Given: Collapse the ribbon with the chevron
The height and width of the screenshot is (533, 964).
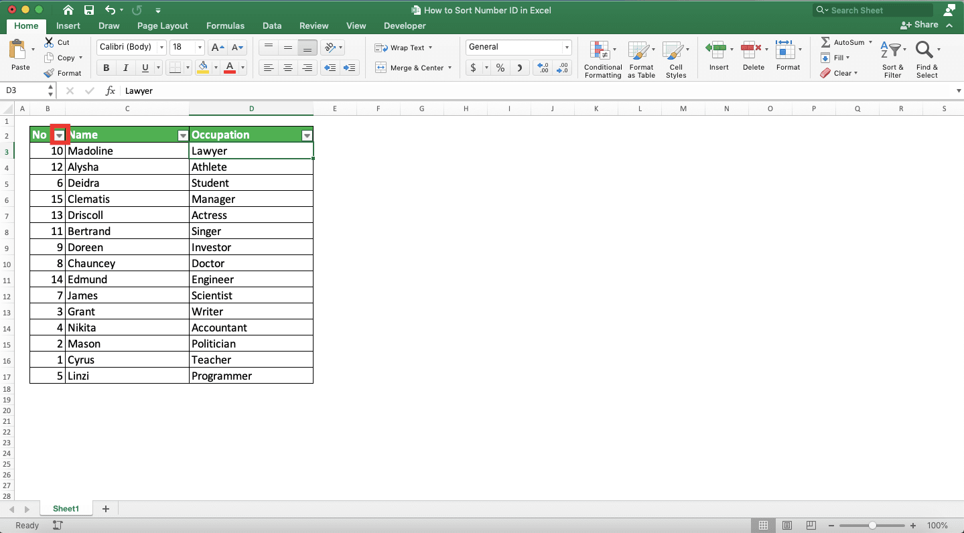Looking at the screenshot, I should (x=949, y=25).
